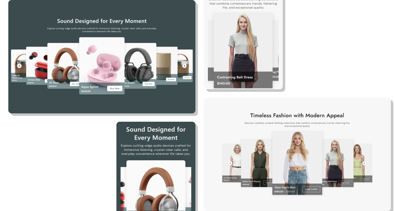Click the 'Aqua Sprint' product name
Screen dimensions: 395x211
(90, 87)
